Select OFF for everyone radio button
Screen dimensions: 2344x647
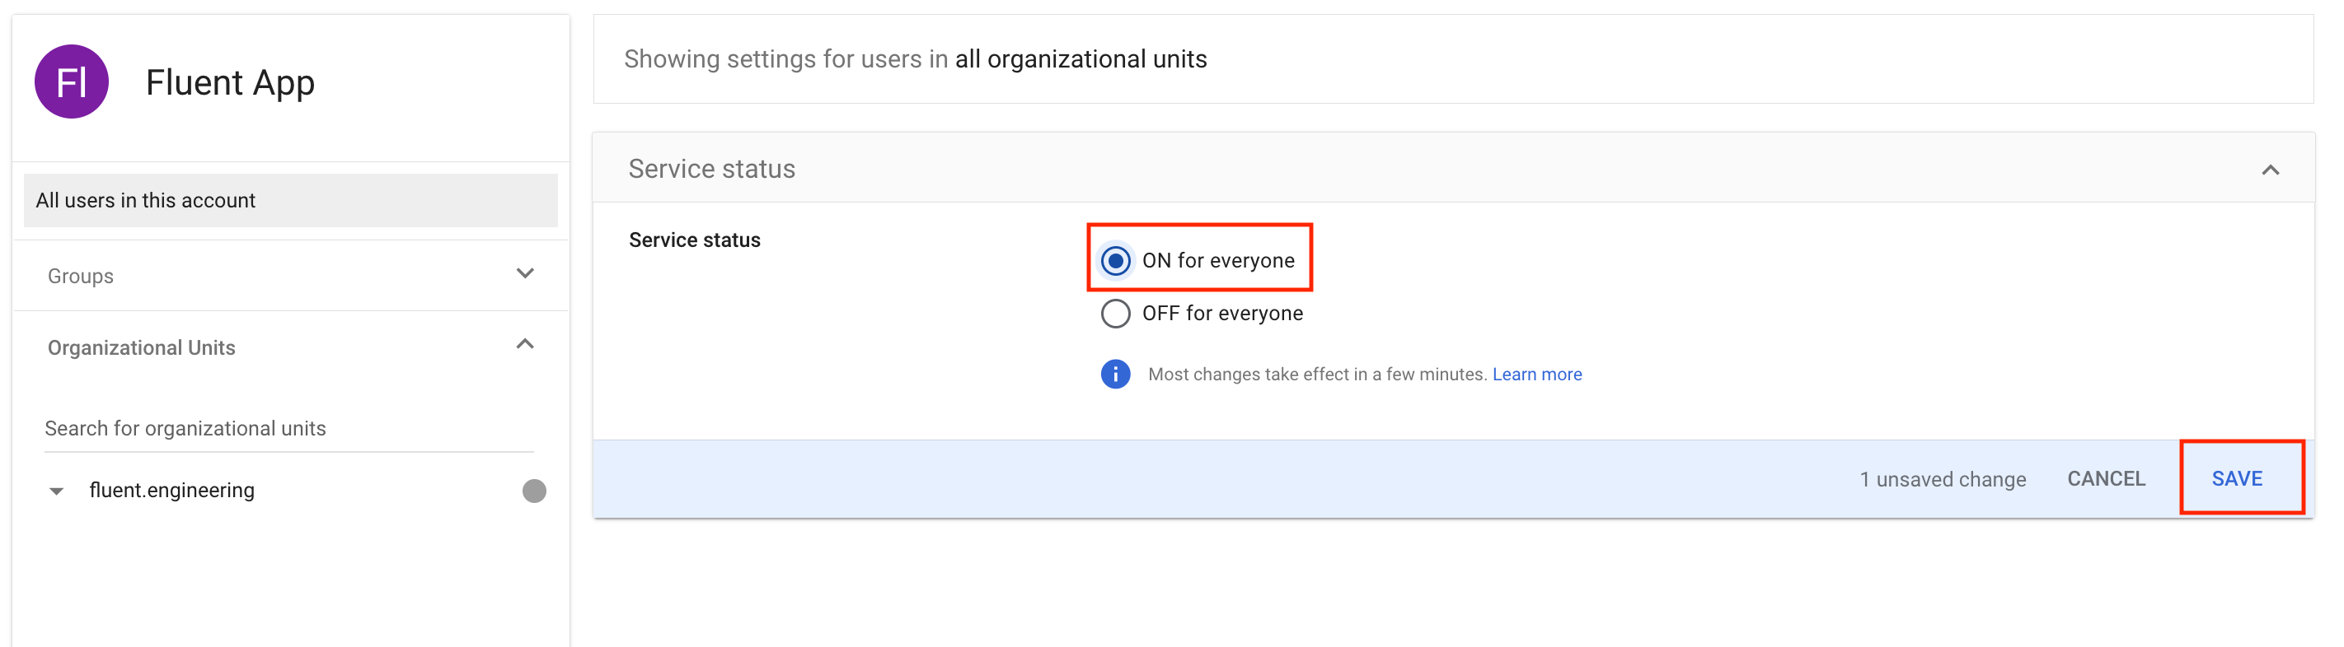click(x=1116, y=314)
